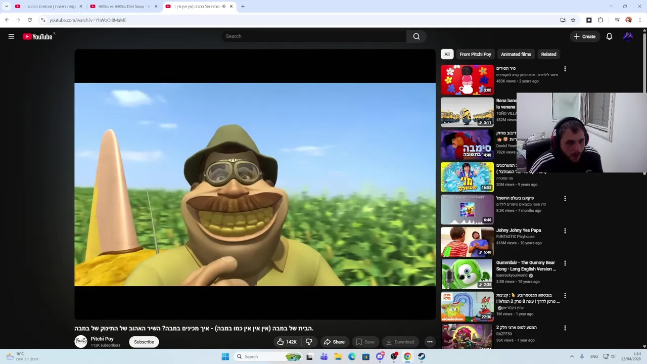Open Chrome media controls icon

(617, 20)
